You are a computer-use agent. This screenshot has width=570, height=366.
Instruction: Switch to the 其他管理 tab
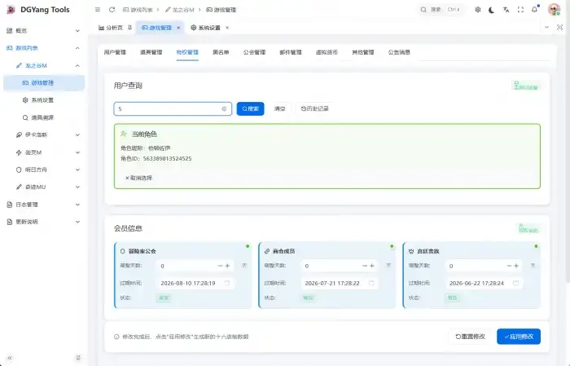[x=363, y=52]
